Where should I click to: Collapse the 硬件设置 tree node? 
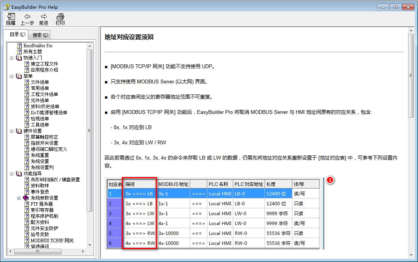[x=11, y=131]
